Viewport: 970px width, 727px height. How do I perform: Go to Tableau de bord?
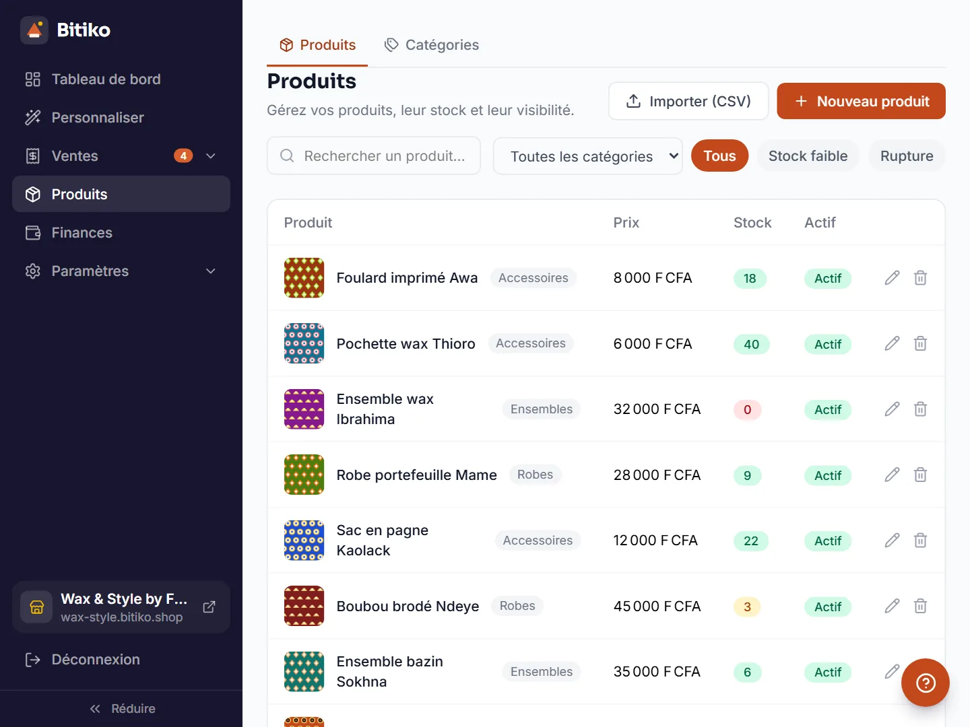point(121,79)
